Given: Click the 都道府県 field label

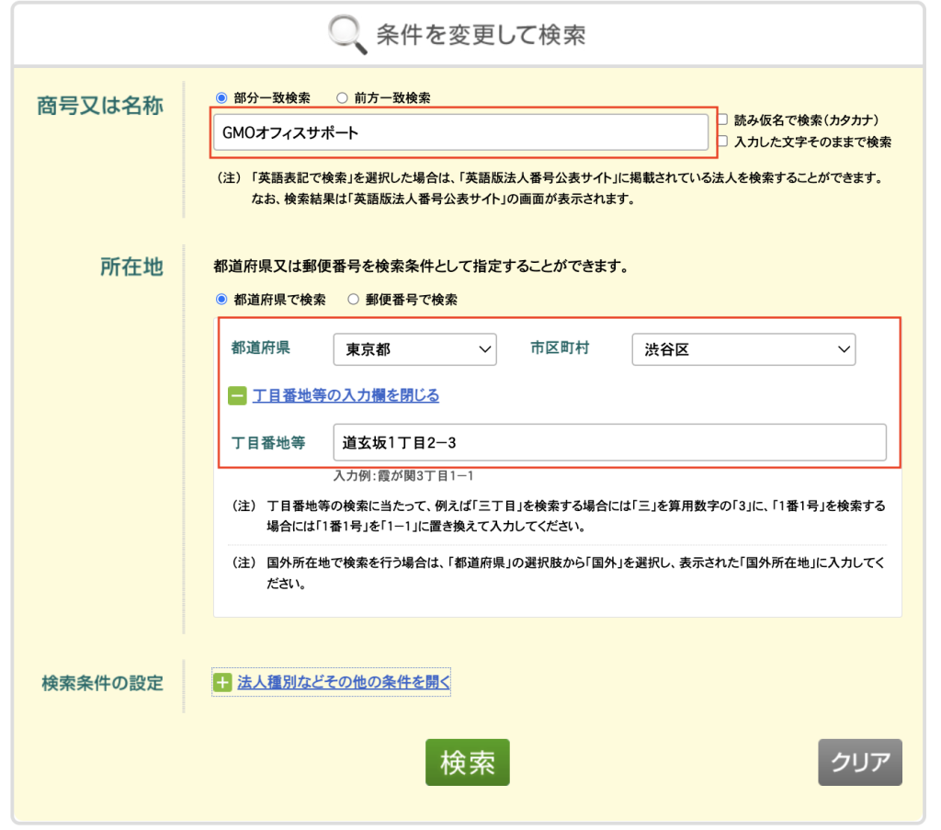Looking at the screenshot, I should click(260, 347).
